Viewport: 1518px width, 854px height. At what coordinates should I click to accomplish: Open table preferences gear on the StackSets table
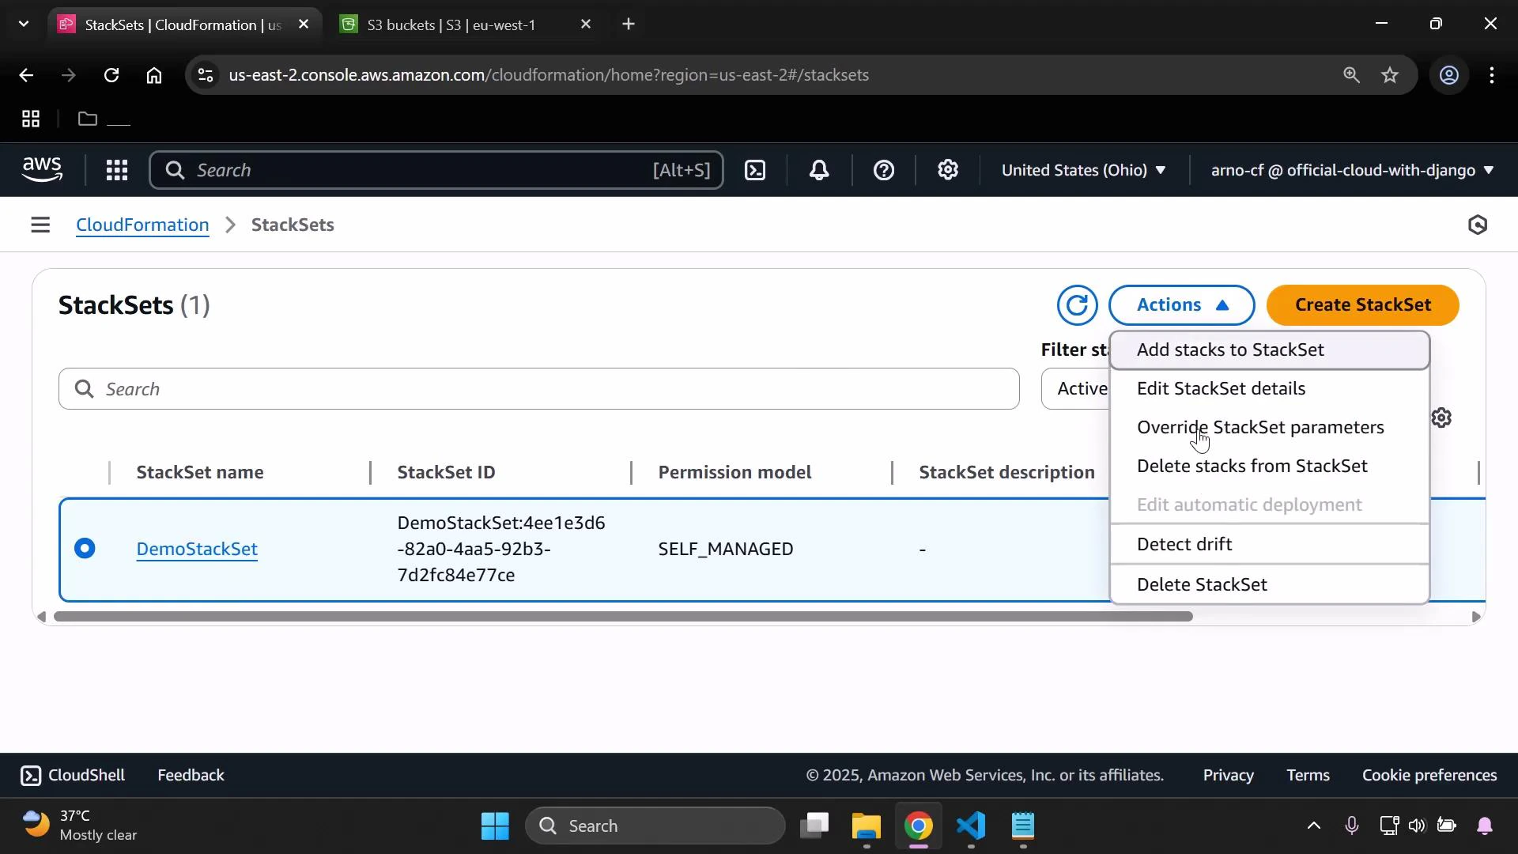(x=1442, y=417)
